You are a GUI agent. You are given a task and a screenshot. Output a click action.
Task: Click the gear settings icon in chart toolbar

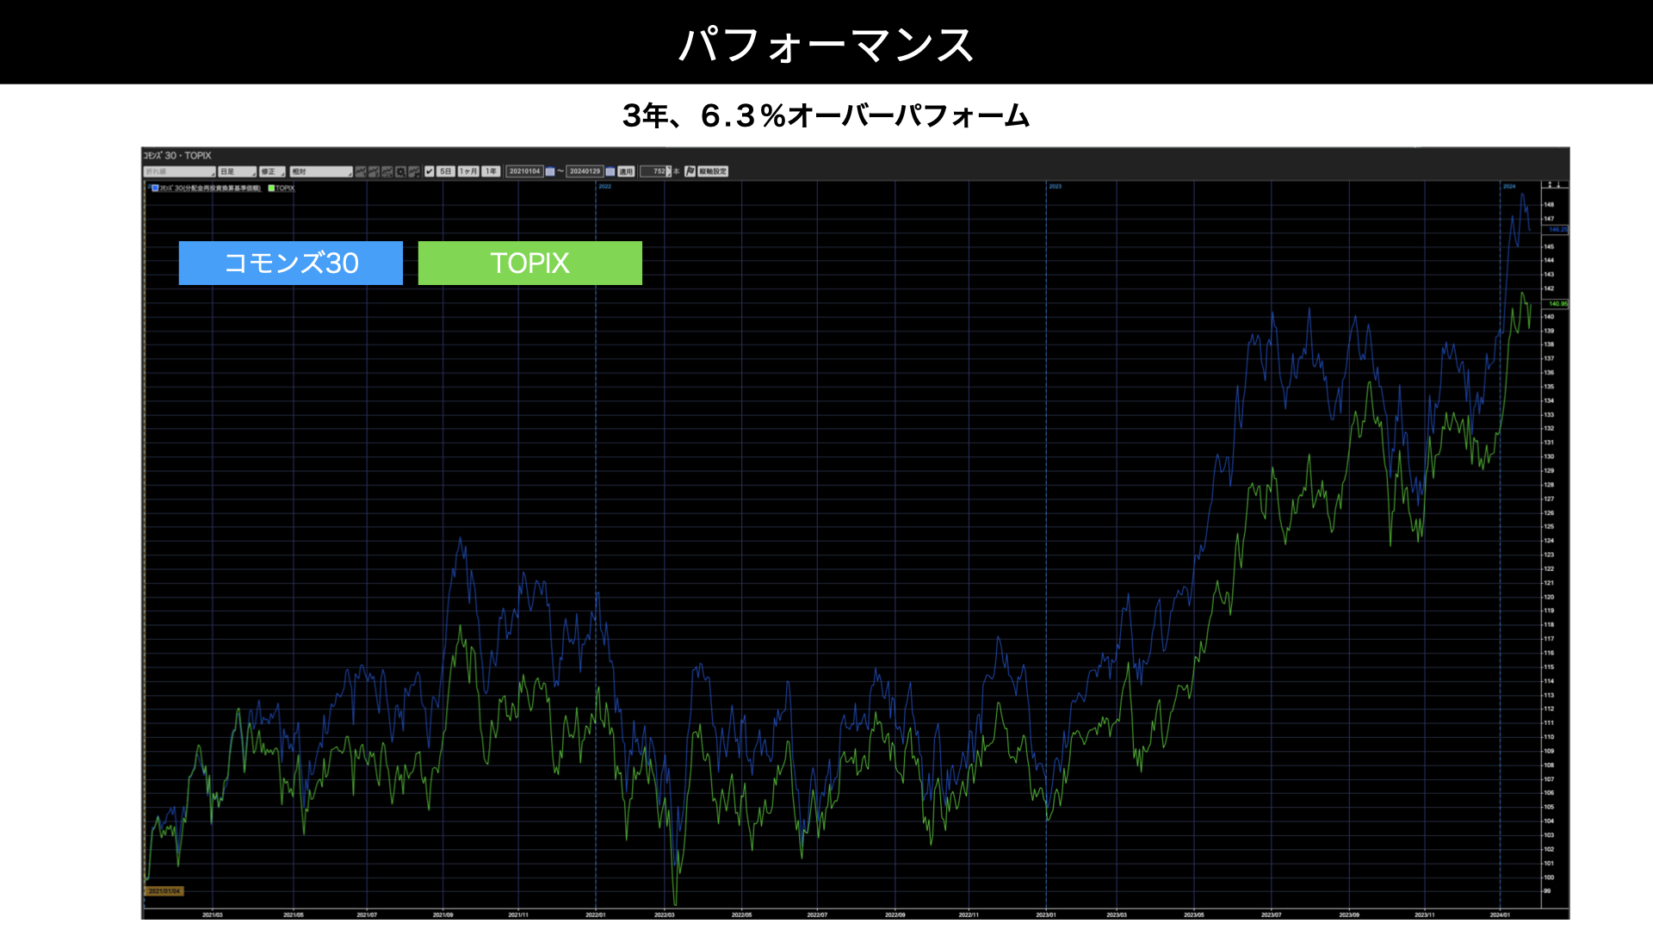[x=400, y=171]
